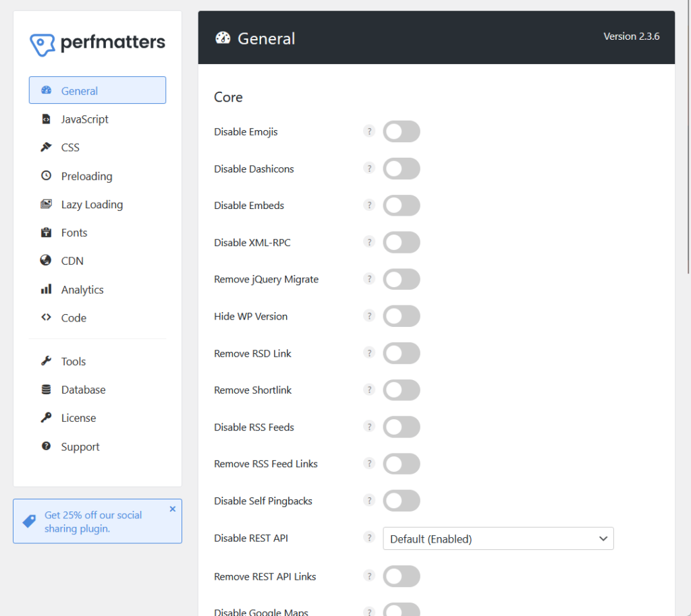The height and width of the screenshot is (616, 691).
Task: Open the CDN label in sidebar
Action: point(72,261)
